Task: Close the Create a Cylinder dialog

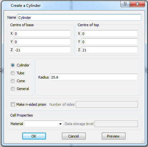Action: point(137,4)
